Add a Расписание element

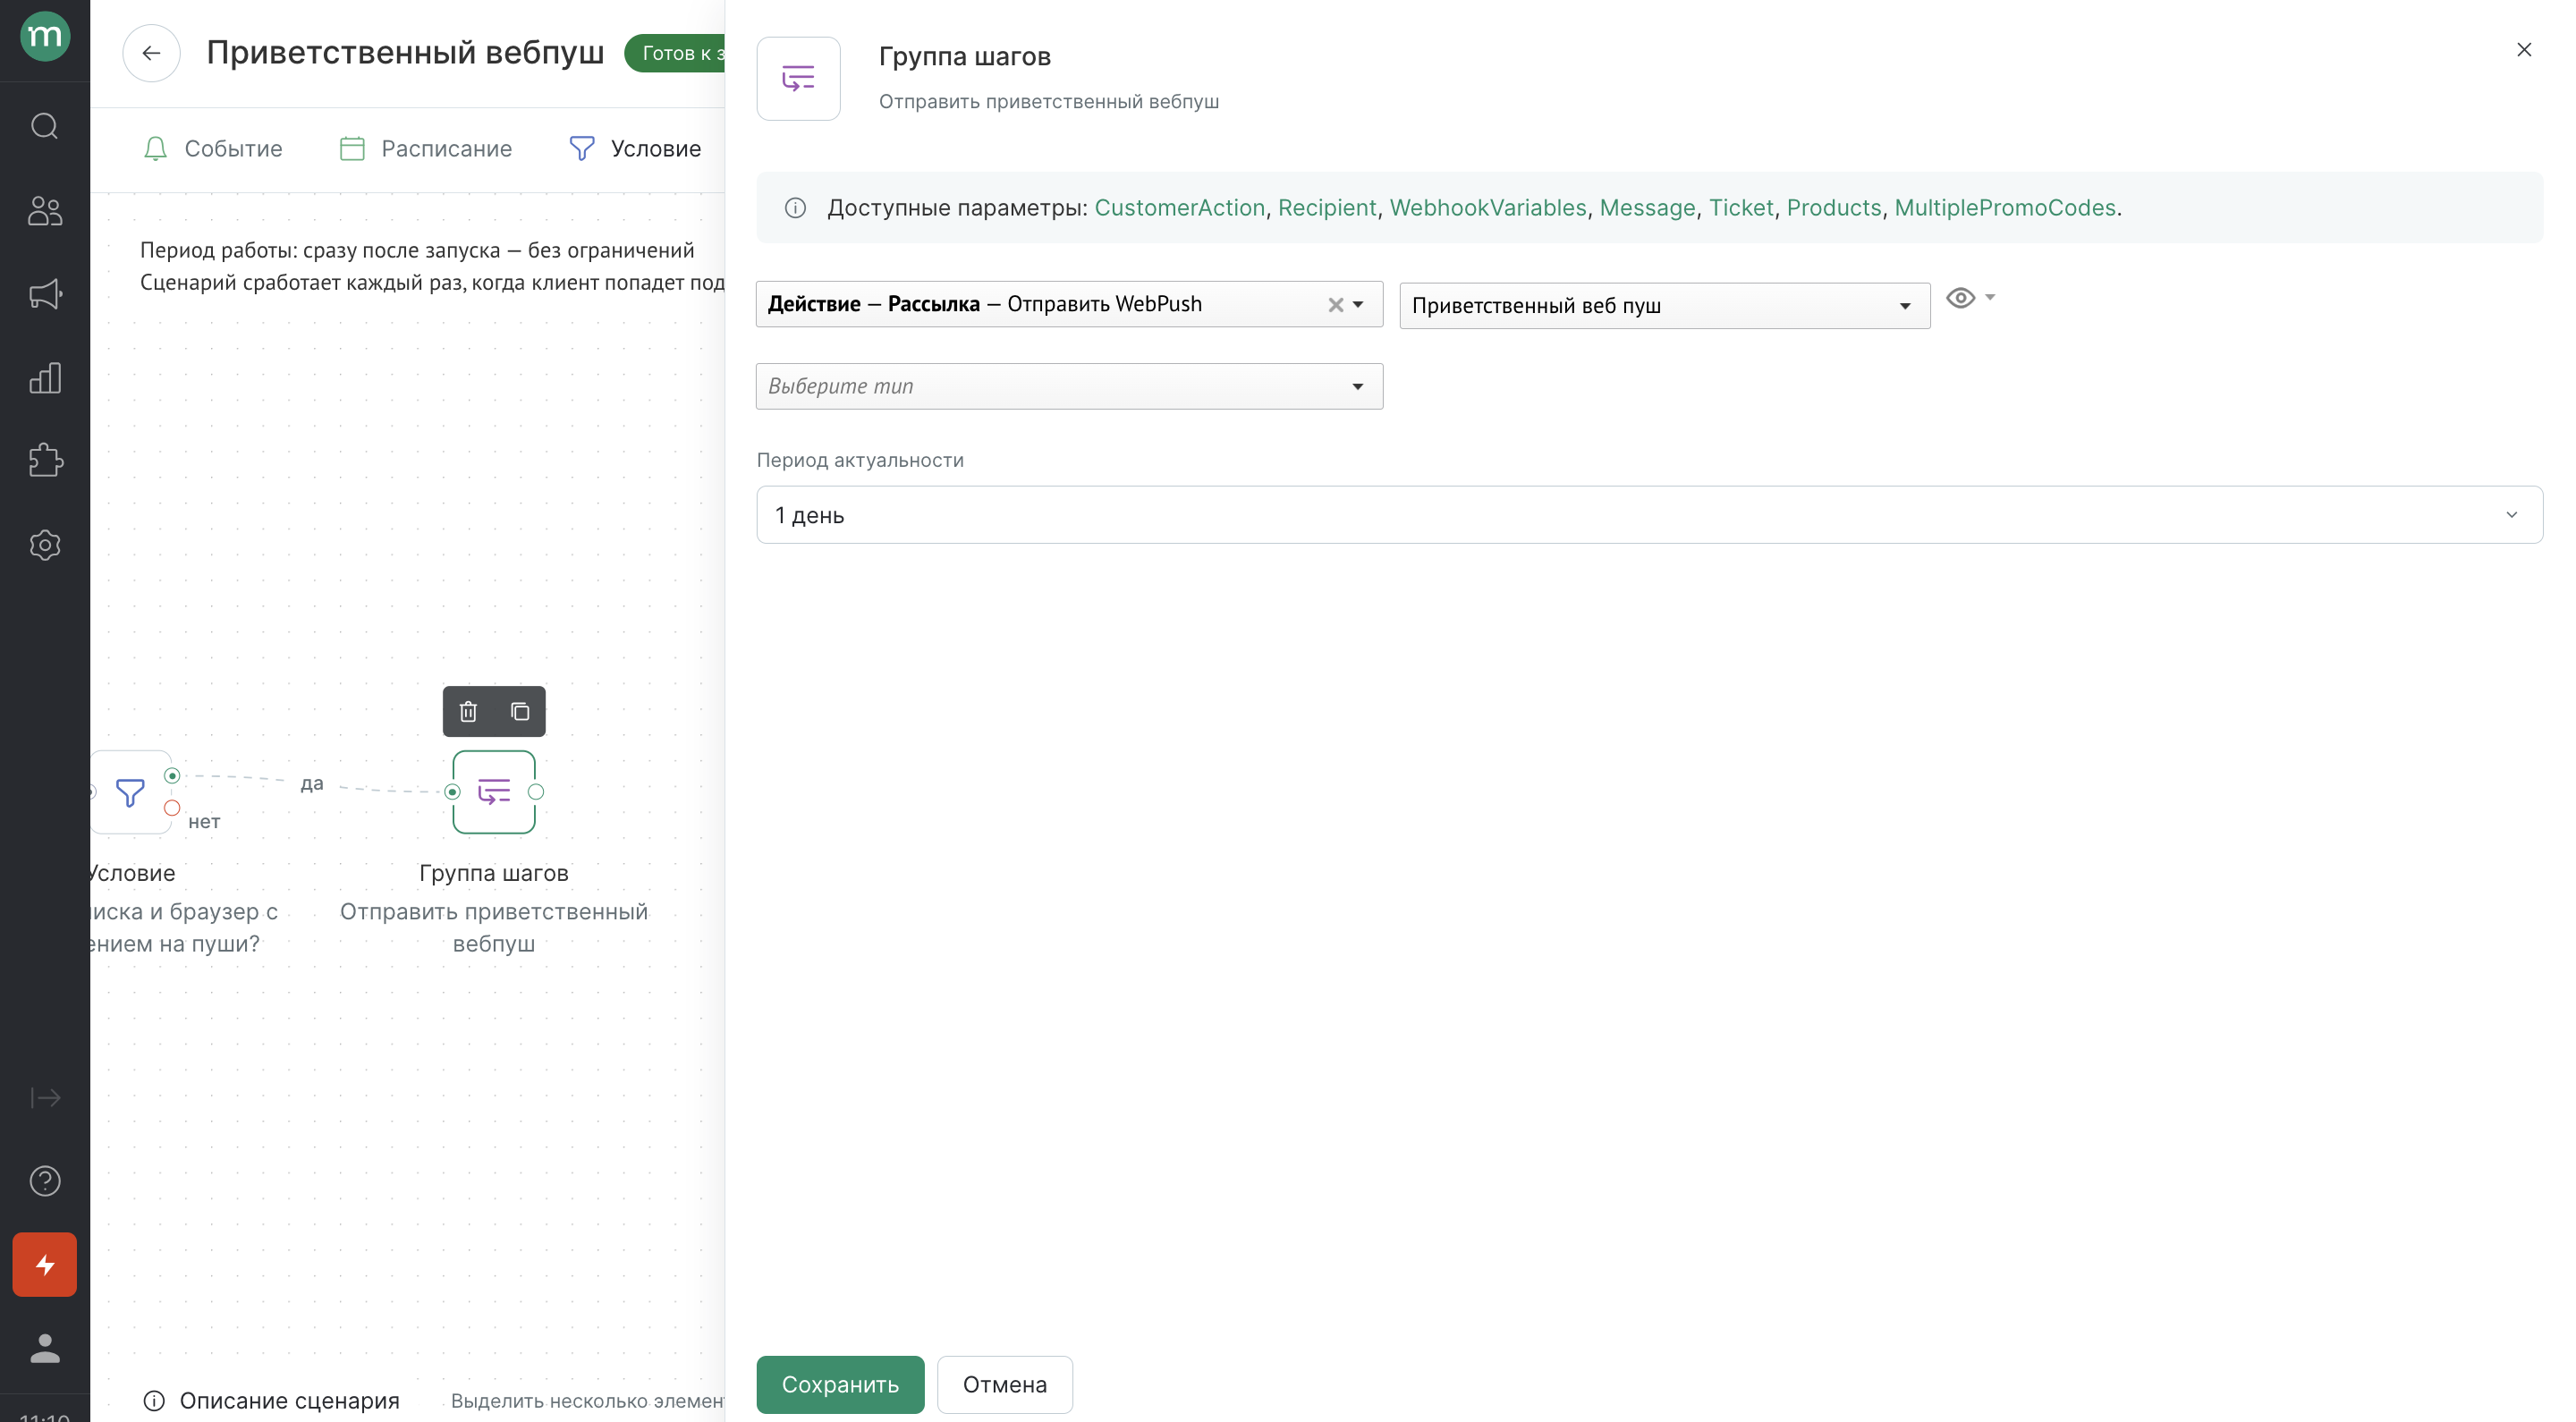426,149
